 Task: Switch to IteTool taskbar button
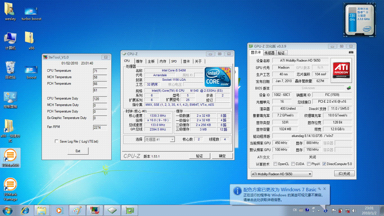(95, 210)
